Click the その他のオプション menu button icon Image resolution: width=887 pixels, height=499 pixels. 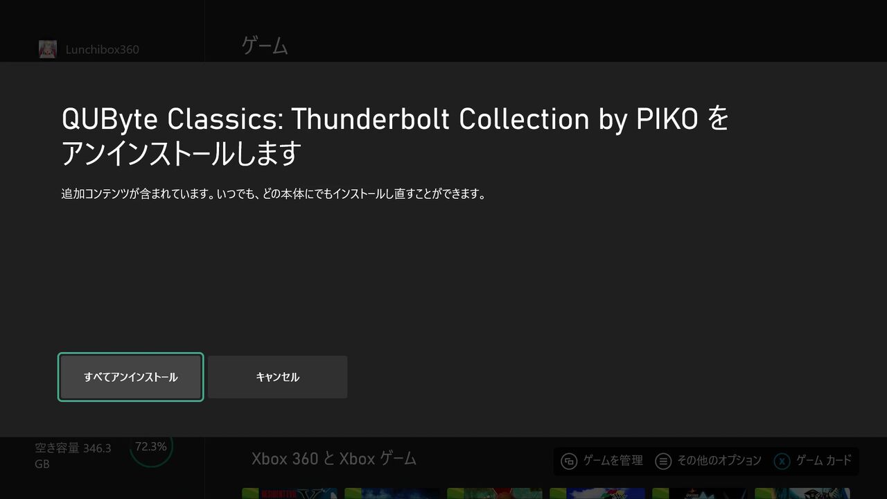663,461
